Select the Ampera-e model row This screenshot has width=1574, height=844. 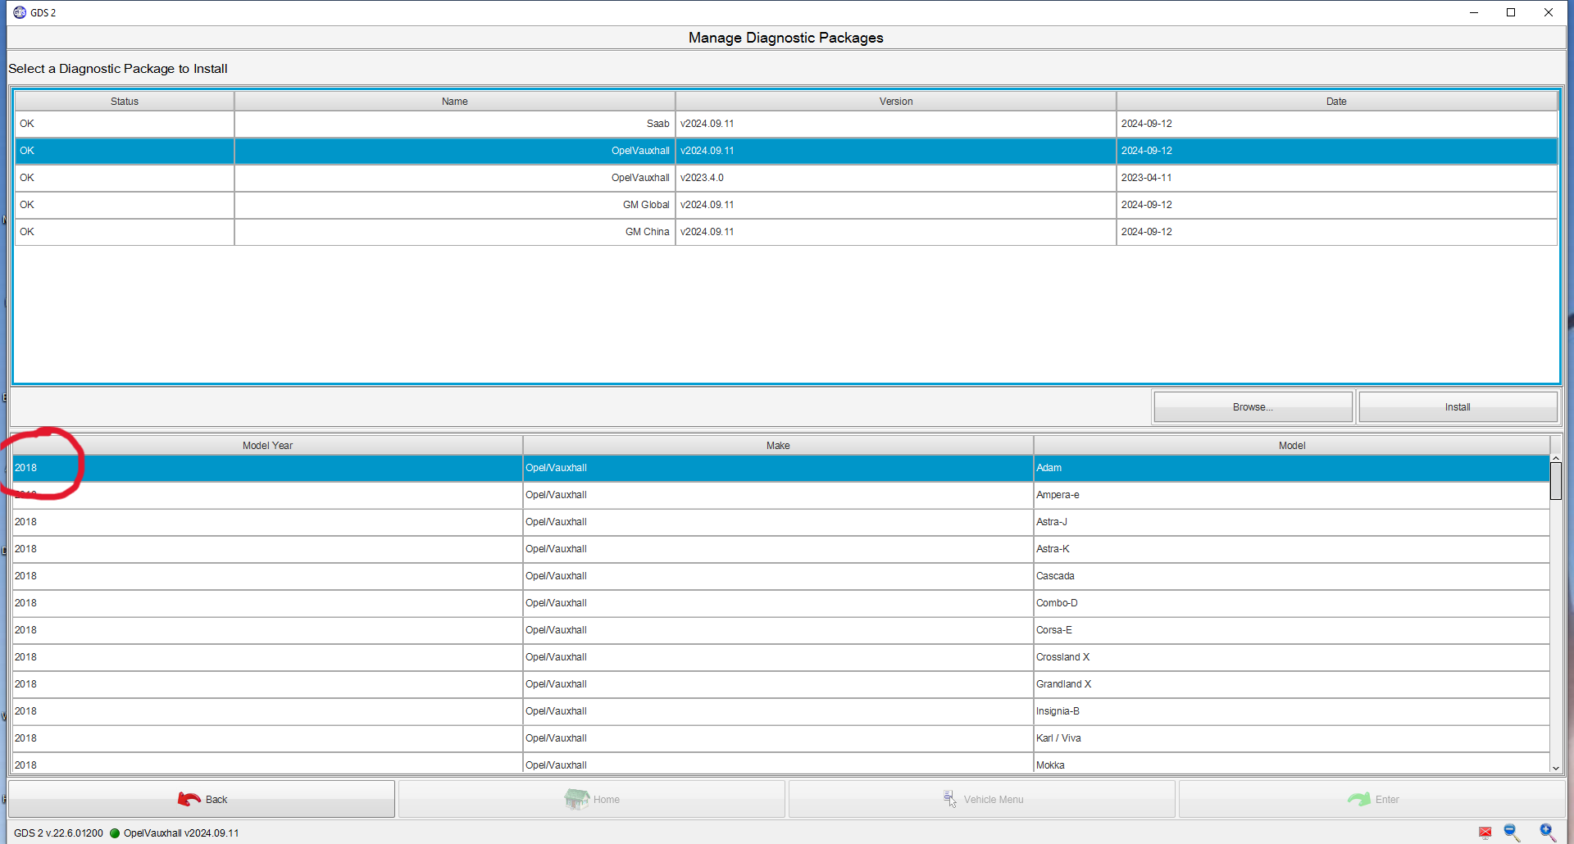pos(781,495)
